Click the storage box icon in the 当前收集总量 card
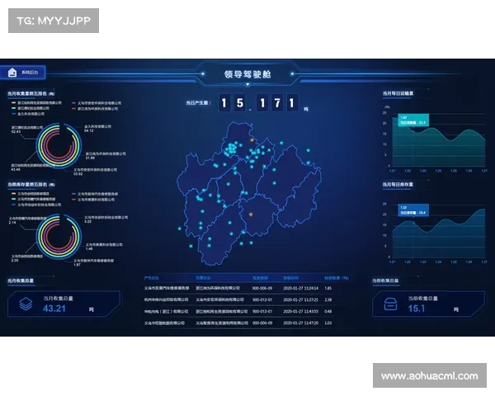The image size is (495, 396). [x=390, y=304]
